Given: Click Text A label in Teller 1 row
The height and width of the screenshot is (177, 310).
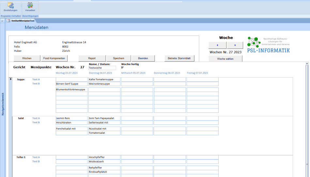Looking at the screenshot, I should 36,157.
